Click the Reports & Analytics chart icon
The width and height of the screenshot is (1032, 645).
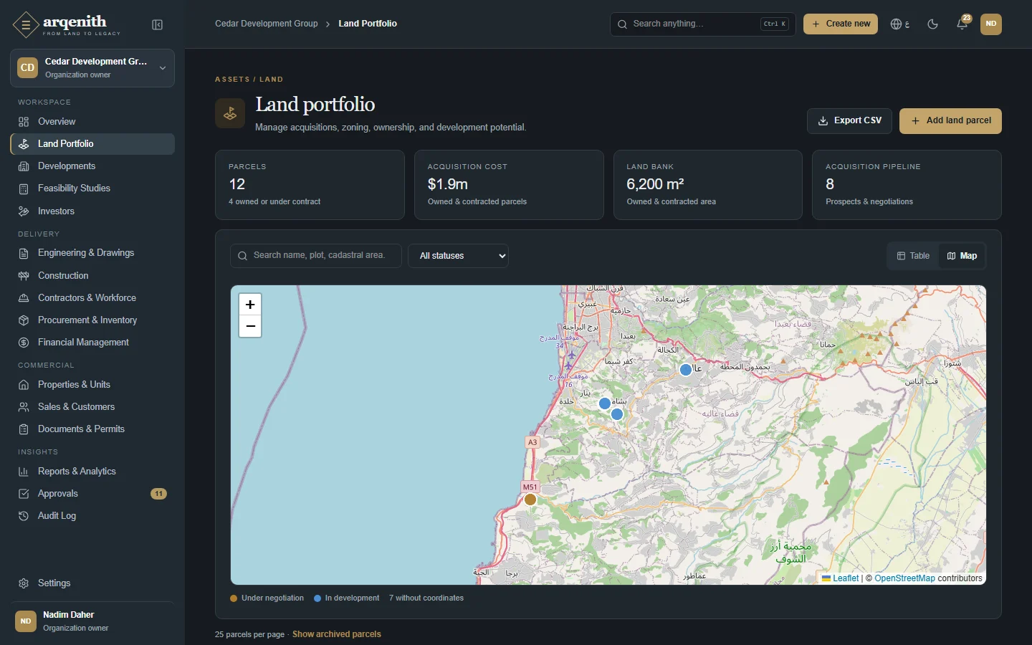24,472
